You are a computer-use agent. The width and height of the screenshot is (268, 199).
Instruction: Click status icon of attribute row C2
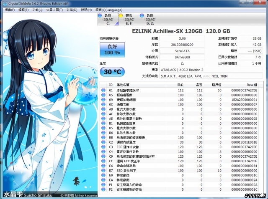click(103, 142)
